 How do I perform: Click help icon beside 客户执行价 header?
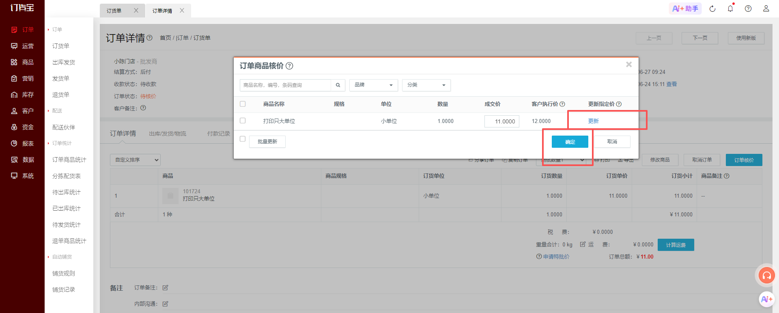coord(562,104)
